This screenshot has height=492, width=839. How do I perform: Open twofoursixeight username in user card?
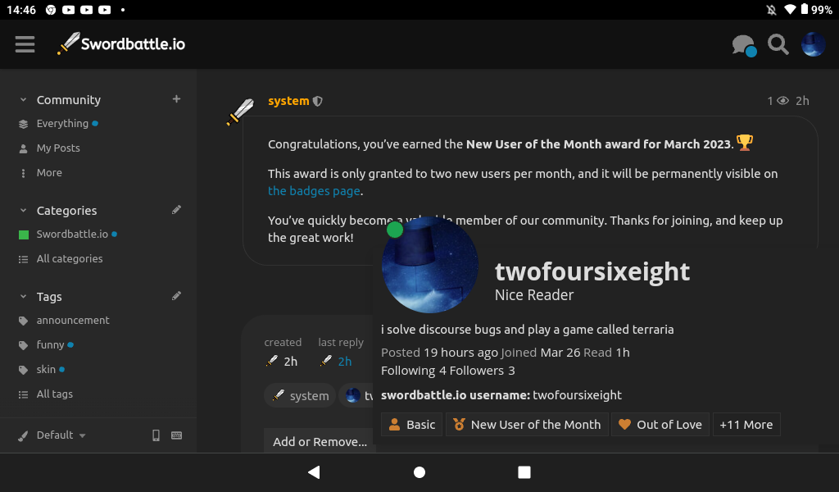click(592, 272)
